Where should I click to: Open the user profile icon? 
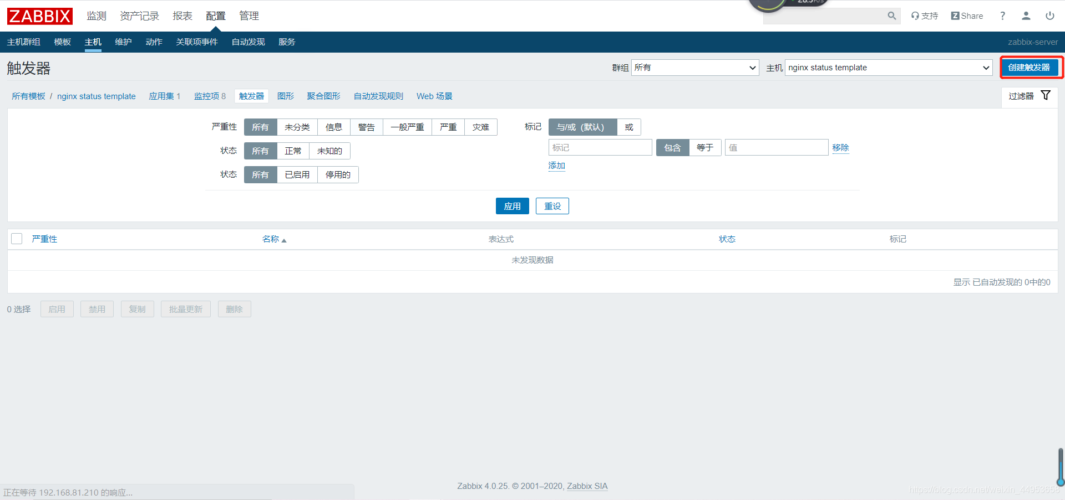point(1026,16)
